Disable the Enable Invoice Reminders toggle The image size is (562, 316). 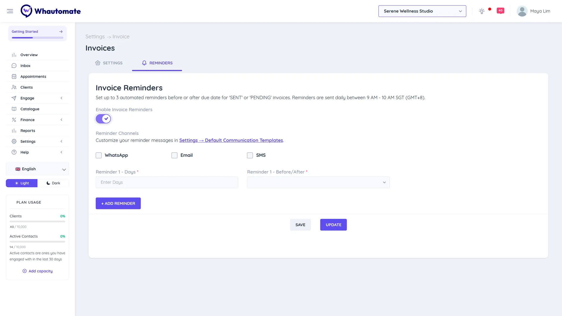[103, 119]
